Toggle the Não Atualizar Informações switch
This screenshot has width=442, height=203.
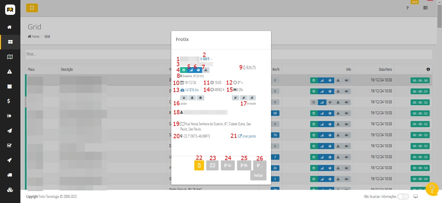click(403, 197)
